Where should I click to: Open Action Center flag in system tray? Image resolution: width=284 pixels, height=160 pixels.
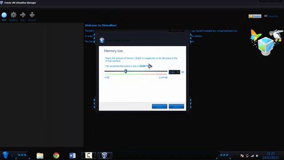tap(242, 156)
